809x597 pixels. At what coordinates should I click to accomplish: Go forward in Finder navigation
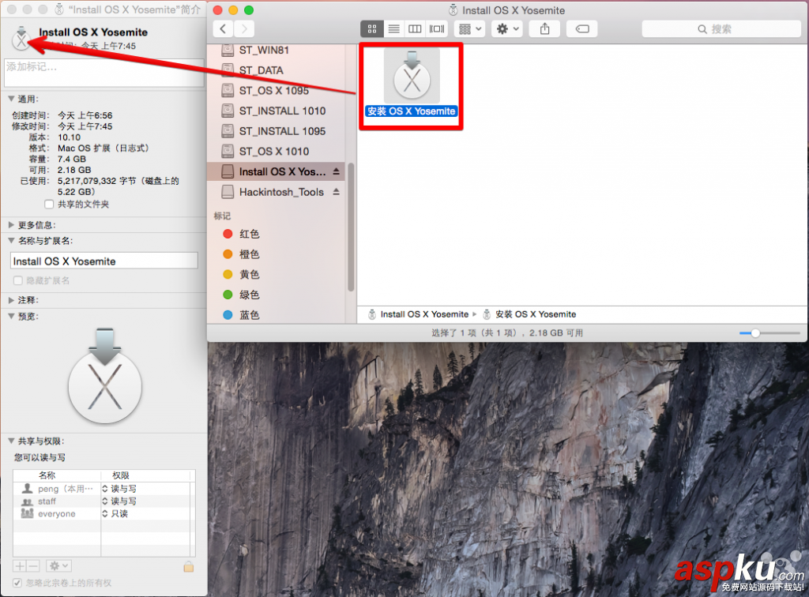tap(244, 29)
